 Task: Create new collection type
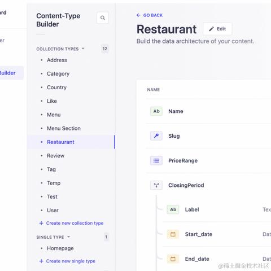click(71, 223)
